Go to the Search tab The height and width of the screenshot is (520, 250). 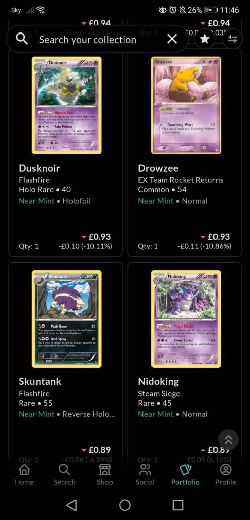pos(64,475)
